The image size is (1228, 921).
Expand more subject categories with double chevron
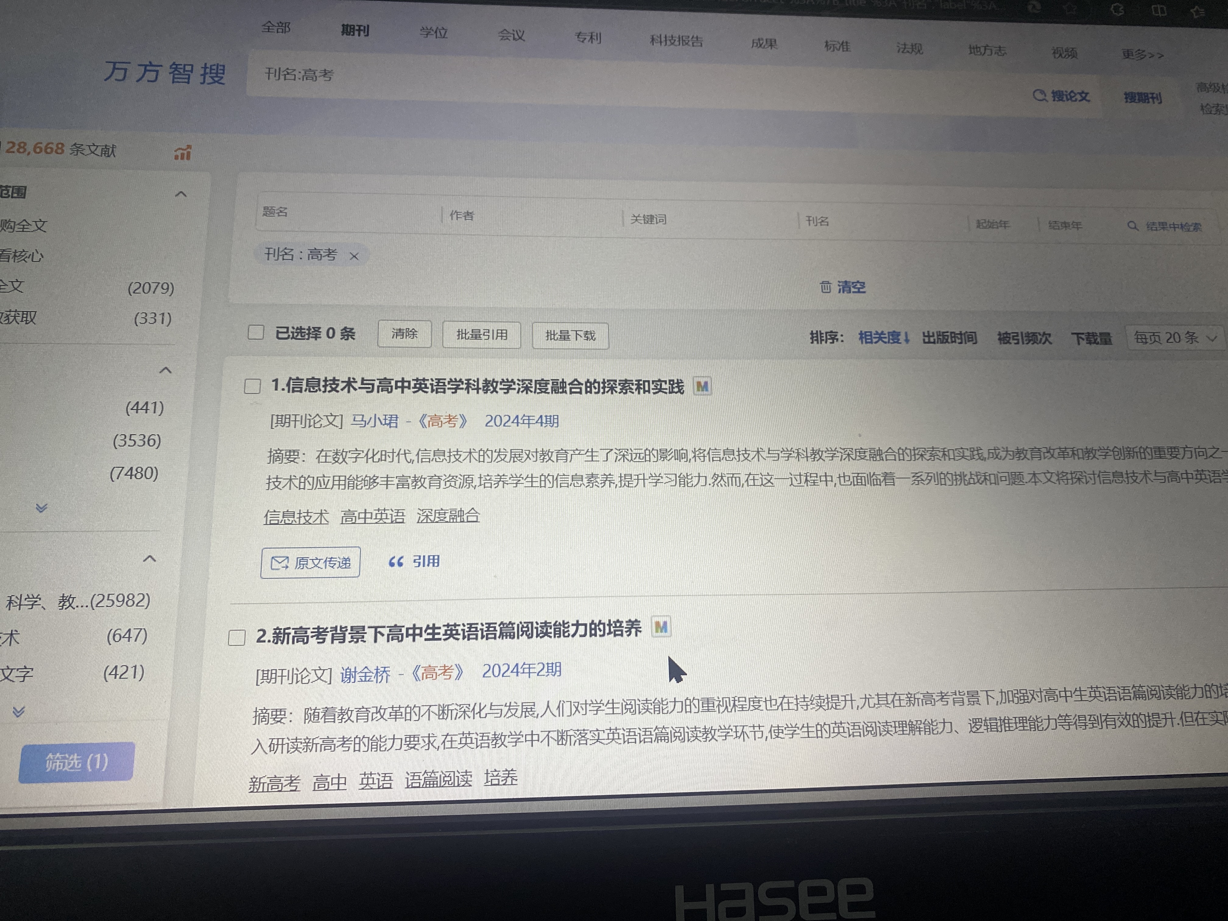[19, 712]
